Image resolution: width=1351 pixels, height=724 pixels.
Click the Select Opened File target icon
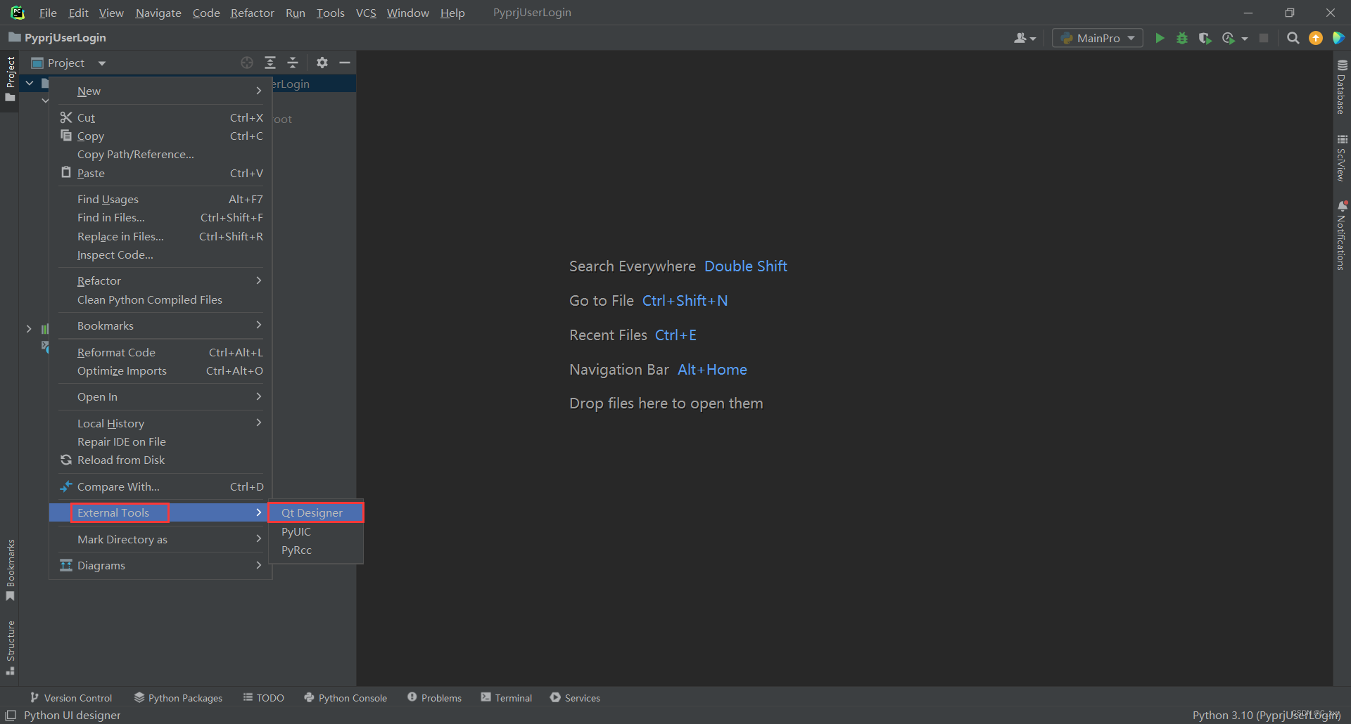pyautogui.click(x=247, y=63)
